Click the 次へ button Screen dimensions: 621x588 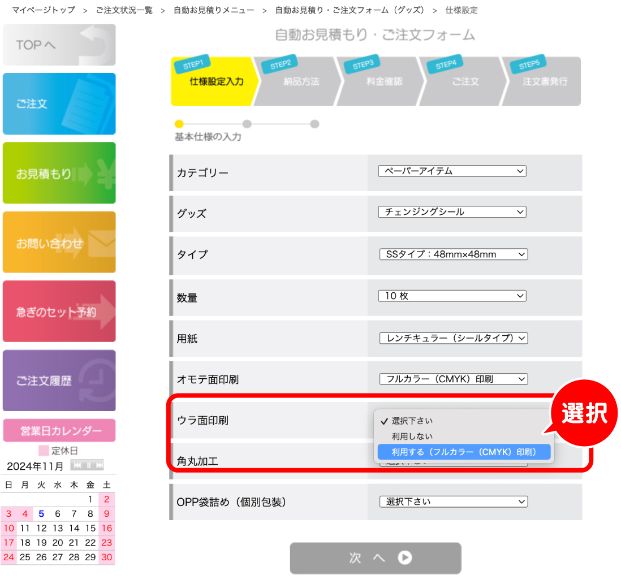[x=376, y=558]
